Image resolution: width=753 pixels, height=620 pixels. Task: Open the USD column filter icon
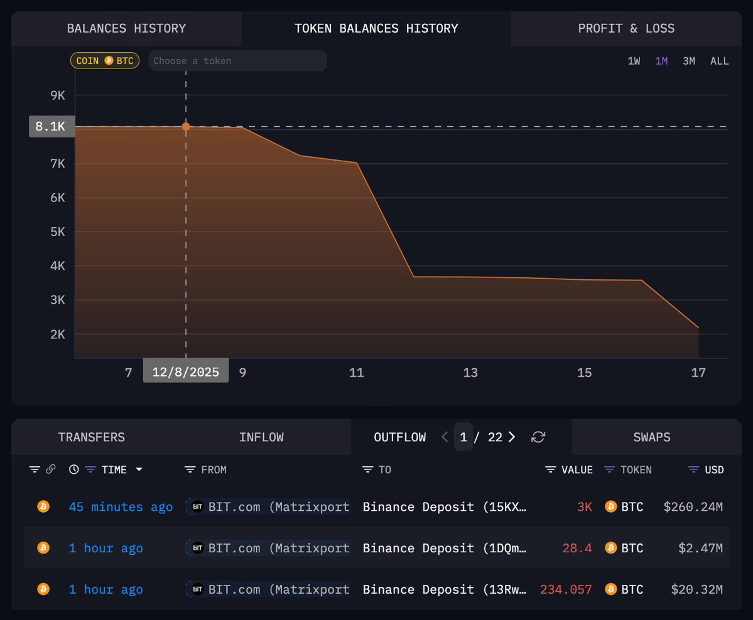694,469
